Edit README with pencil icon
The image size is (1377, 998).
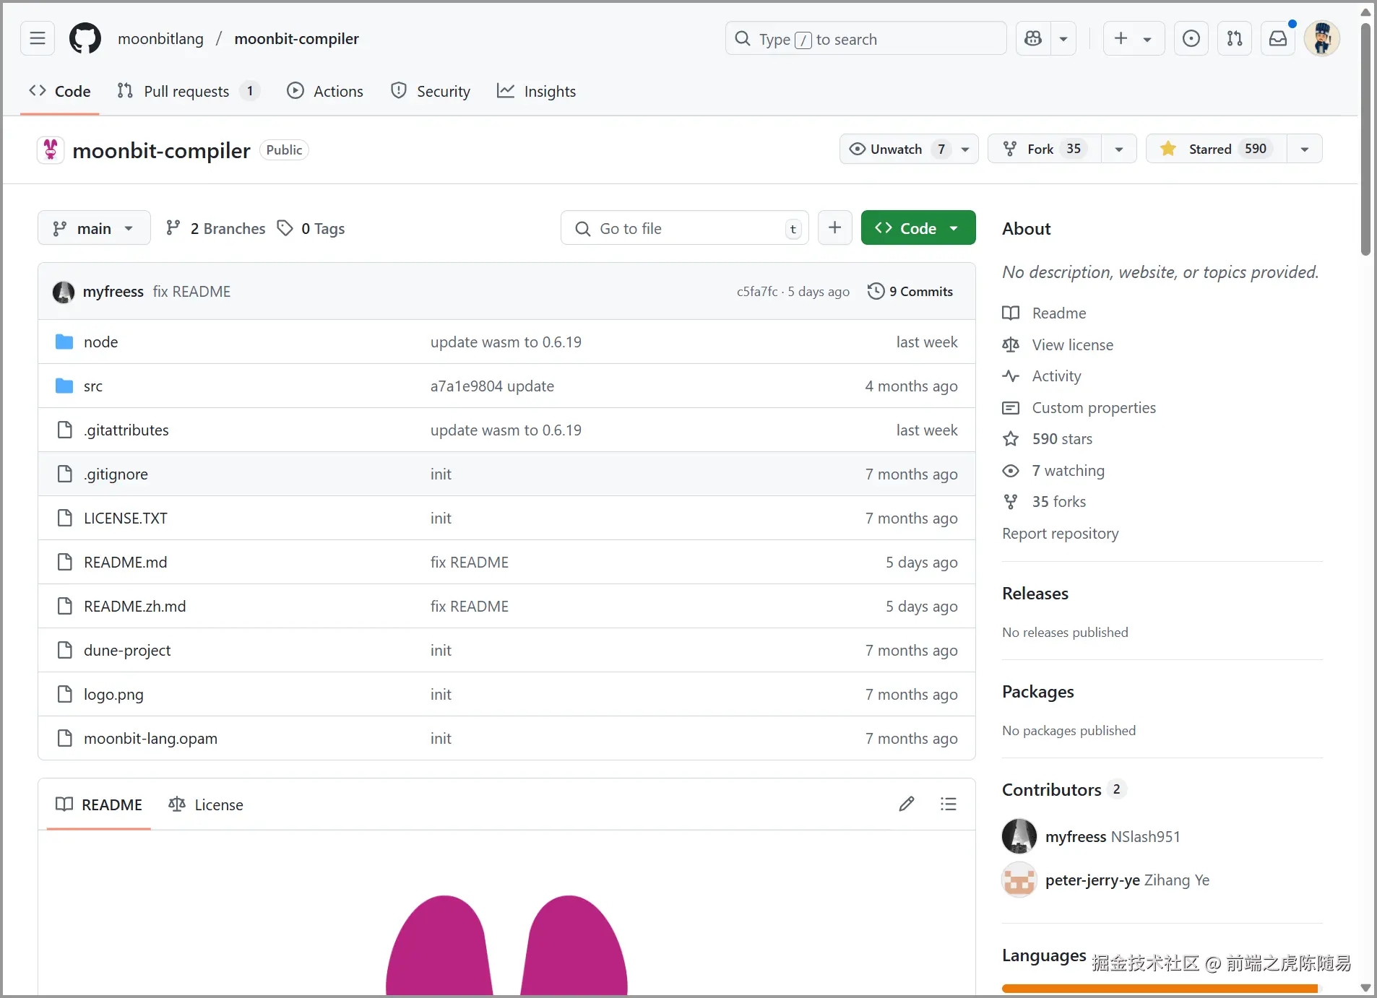coord(907,804)
